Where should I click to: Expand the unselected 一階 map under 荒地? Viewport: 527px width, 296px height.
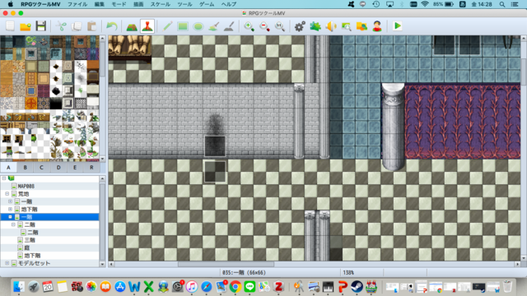10,201
